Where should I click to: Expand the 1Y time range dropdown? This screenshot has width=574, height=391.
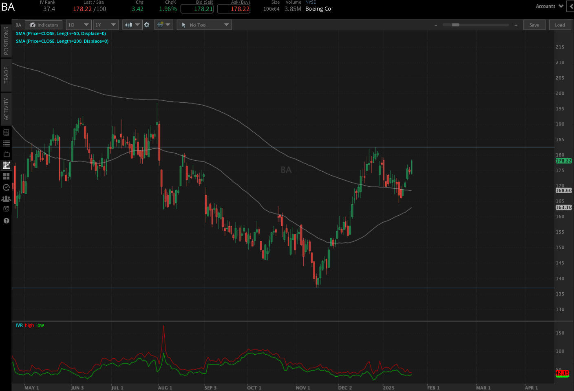pos(106,25)
